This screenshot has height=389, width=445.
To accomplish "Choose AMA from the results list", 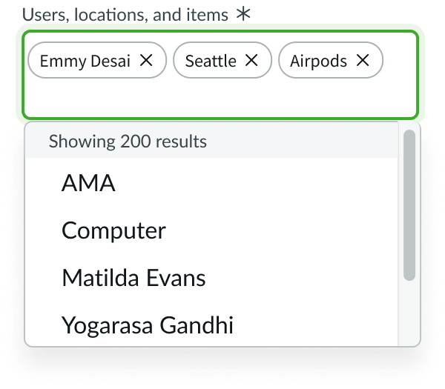I will (x=88, y=183).
